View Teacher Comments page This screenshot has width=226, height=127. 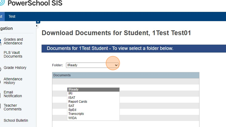(13, 107)
